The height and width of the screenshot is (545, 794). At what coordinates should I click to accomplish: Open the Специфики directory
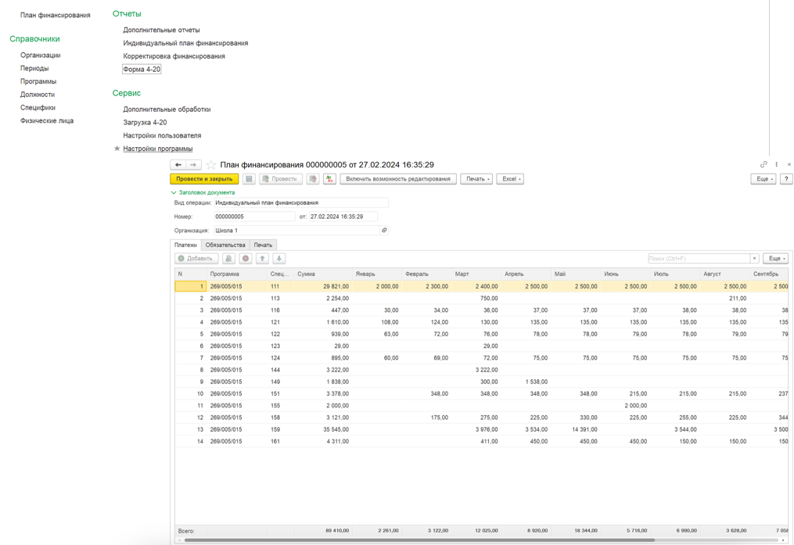coord(38,108)
